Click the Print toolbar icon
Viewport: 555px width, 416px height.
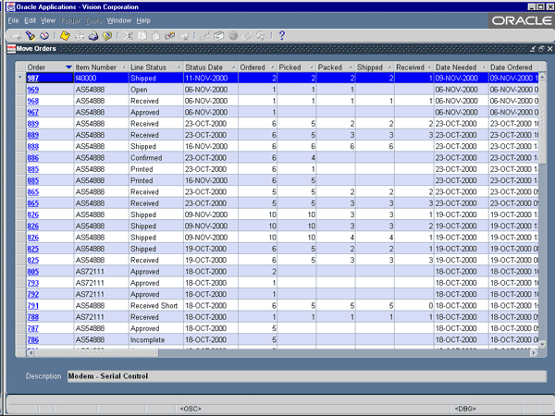point(93,36)
